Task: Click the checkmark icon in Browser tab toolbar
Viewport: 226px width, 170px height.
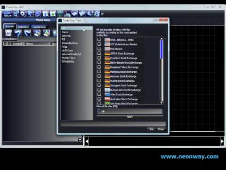Action: [x=8, y=33]
